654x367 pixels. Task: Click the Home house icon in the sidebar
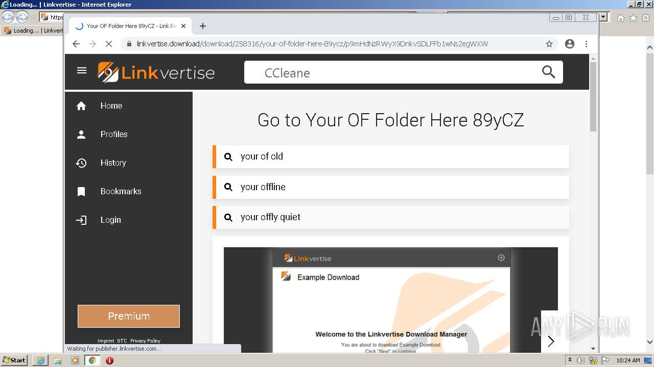pos(81,106)
